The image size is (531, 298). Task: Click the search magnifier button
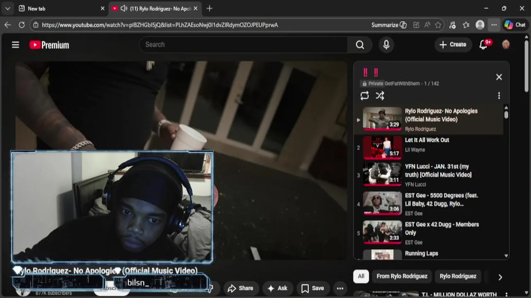(360, 45)
